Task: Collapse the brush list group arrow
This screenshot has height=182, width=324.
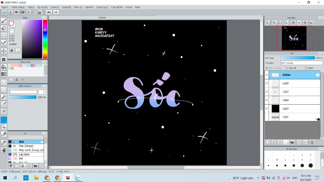Action: tap(10, 138)
